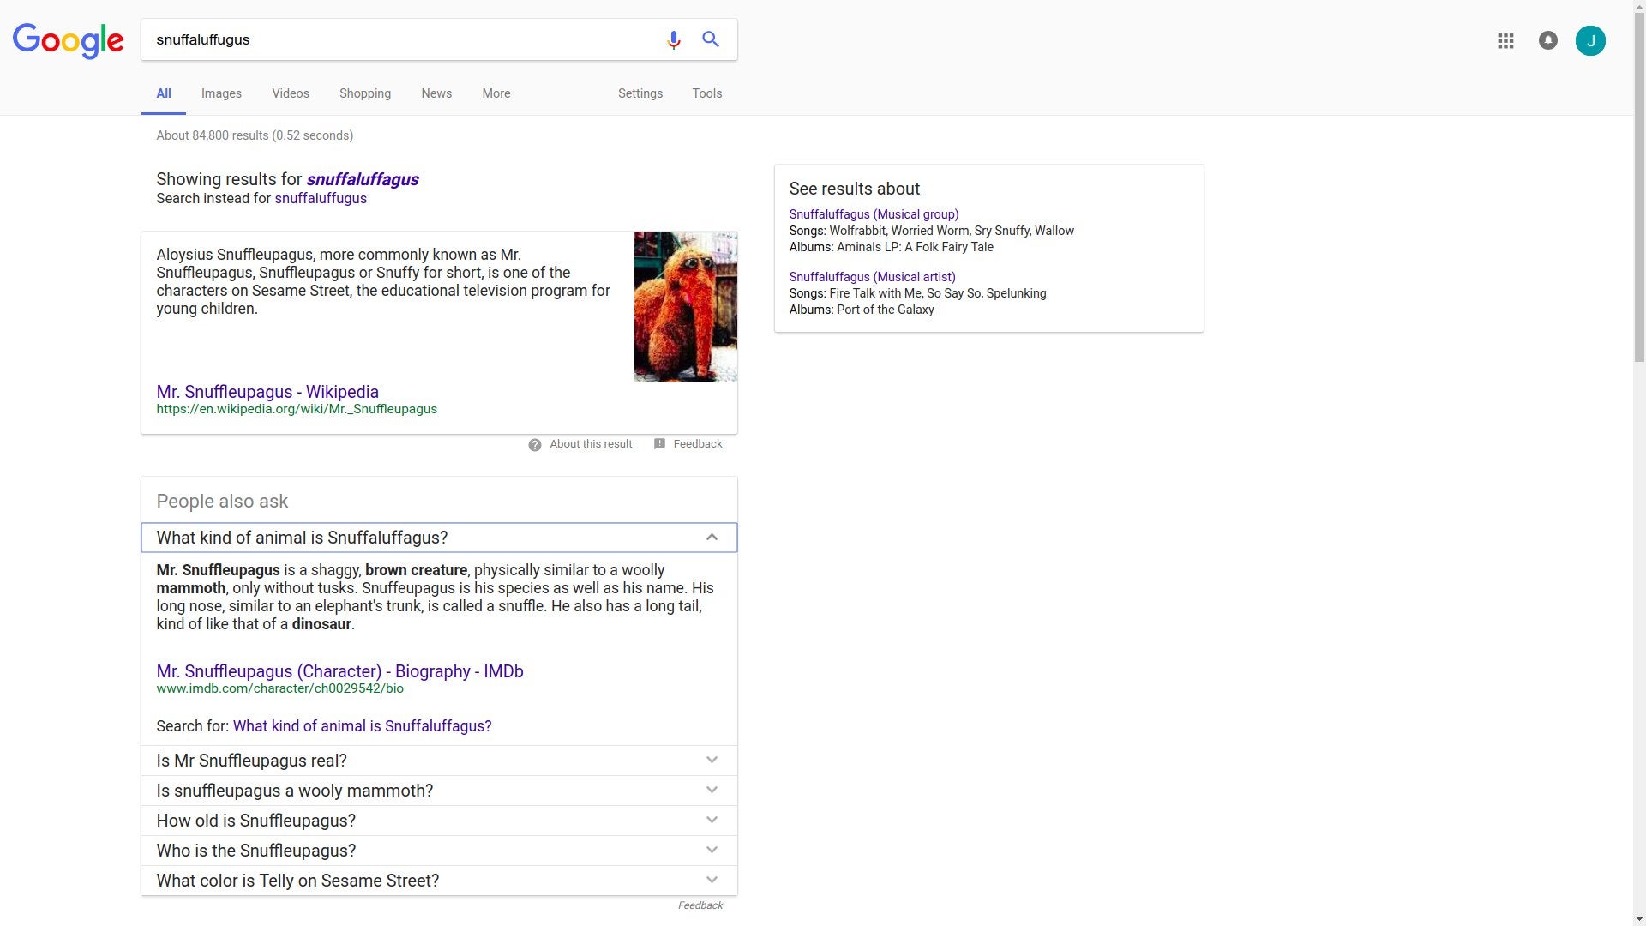Open the Snuffleupagus thumbnail image

[686, 307]
